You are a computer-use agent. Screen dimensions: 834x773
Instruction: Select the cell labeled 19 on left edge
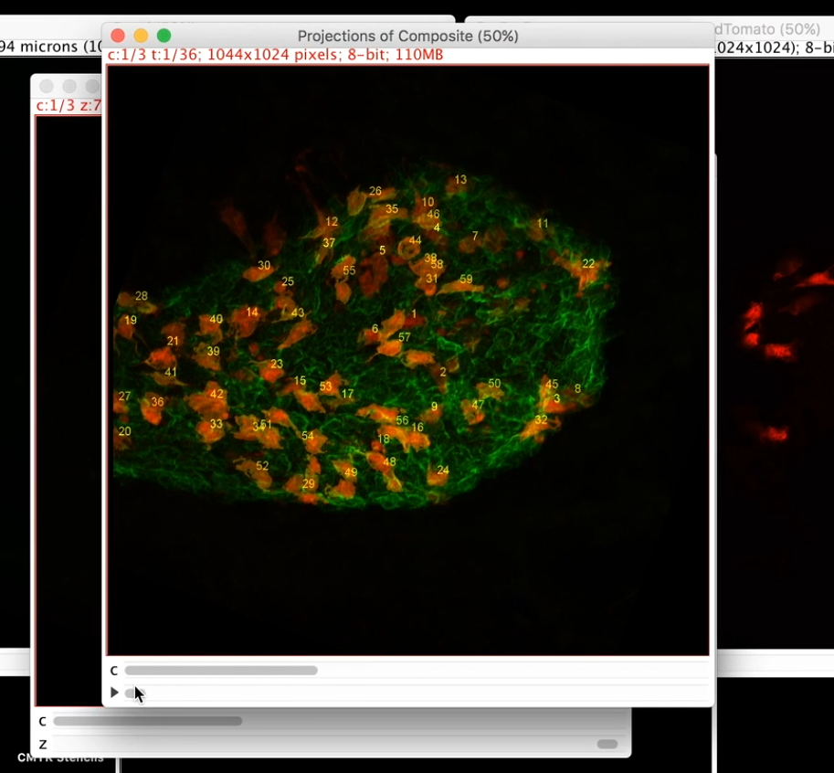point(131,321)
